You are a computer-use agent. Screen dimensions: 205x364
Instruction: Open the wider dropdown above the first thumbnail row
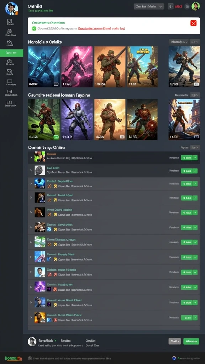[x=179, y=42]
